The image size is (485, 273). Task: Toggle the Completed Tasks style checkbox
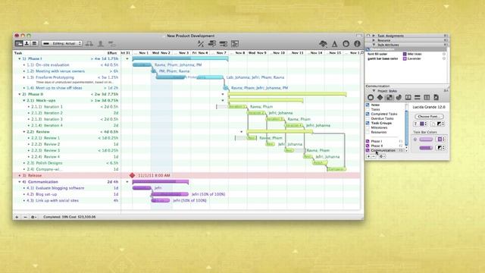(x=368, y=114)
